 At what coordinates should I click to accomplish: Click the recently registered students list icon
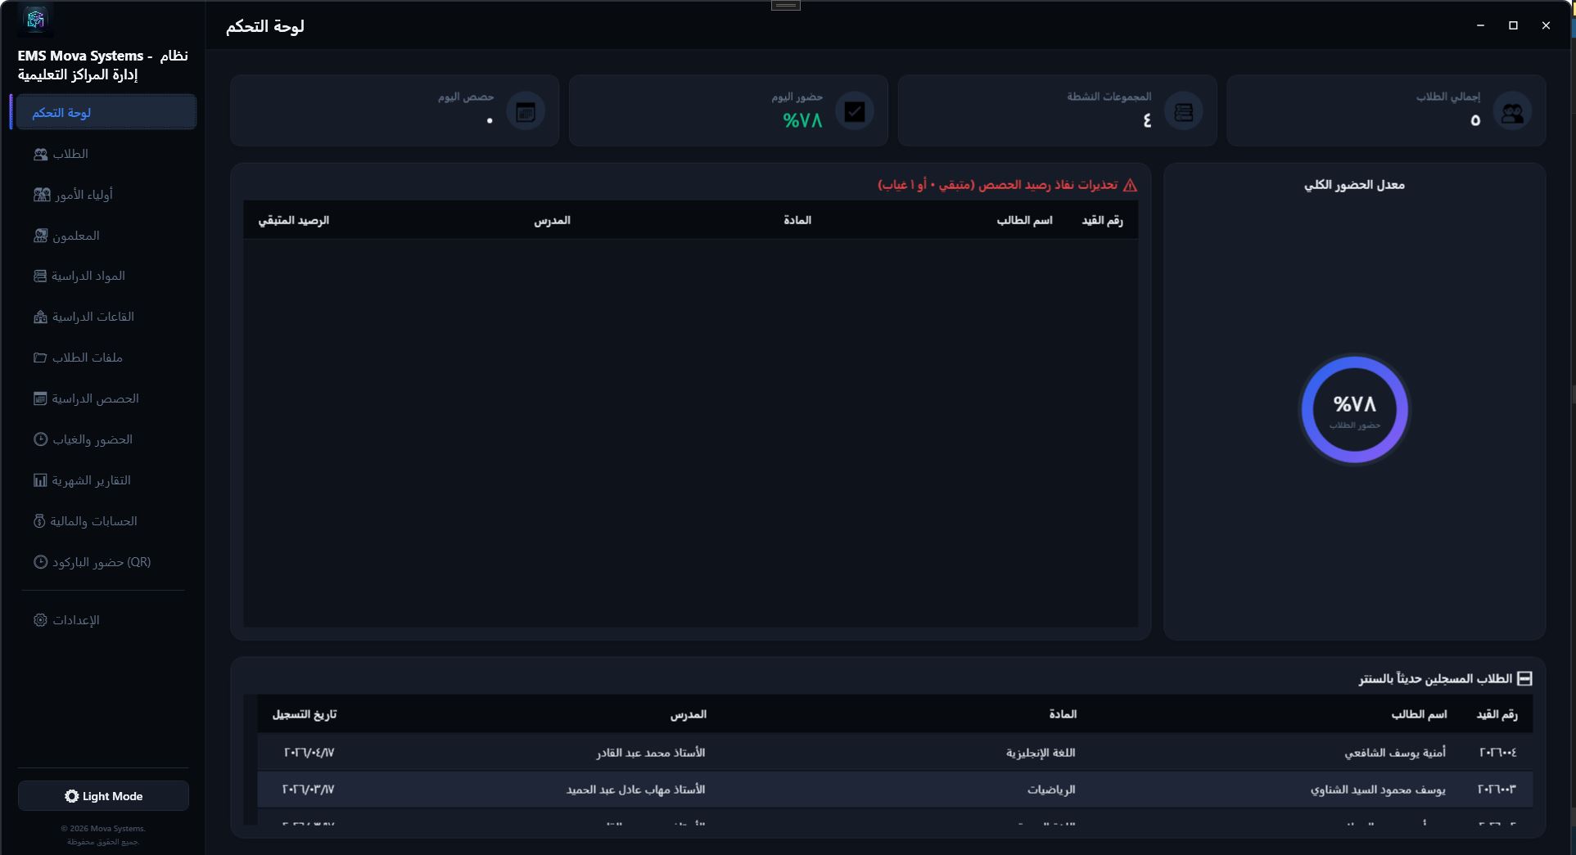click(x=1524, y=678)
